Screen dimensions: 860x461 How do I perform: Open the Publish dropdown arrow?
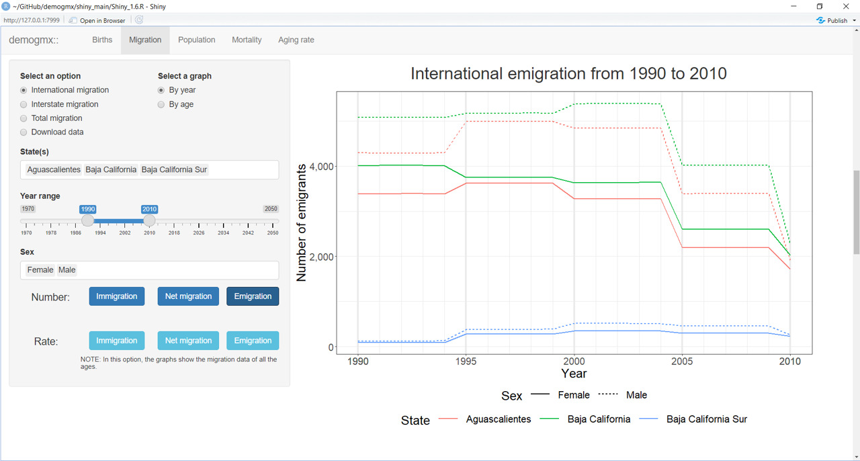click(x=854, y=21)
